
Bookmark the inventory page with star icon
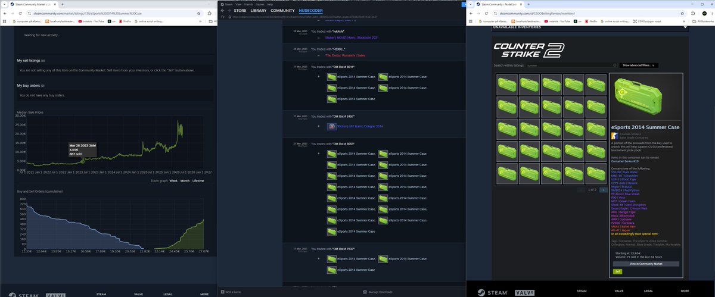682,14
